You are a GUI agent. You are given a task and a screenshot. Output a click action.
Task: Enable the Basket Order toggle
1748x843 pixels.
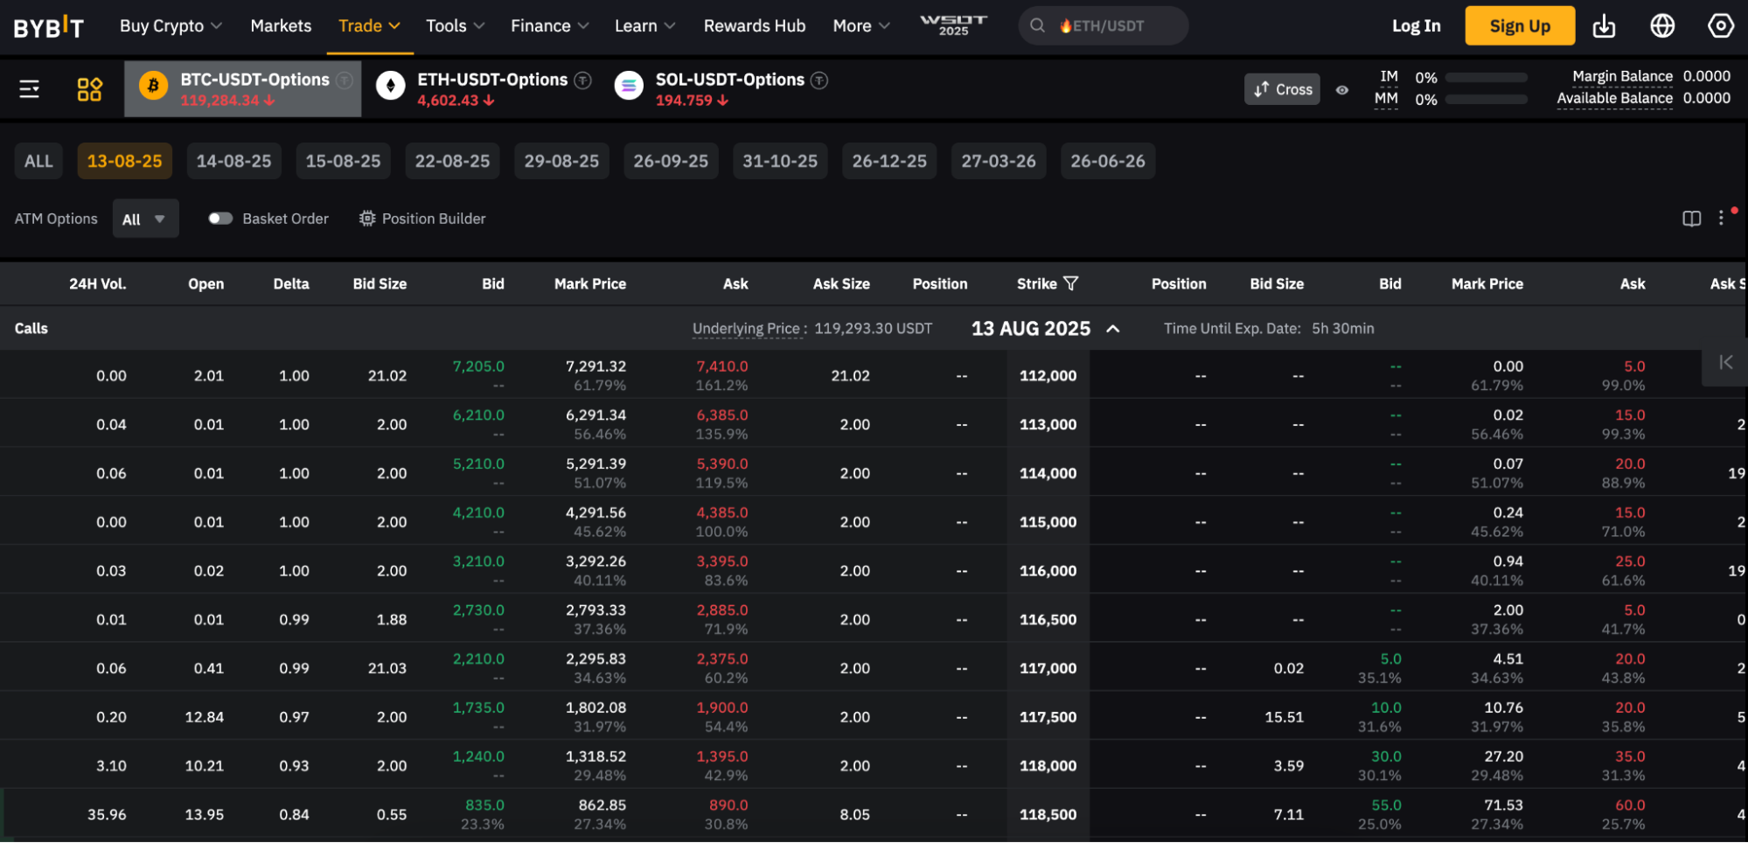pos(220,219)
